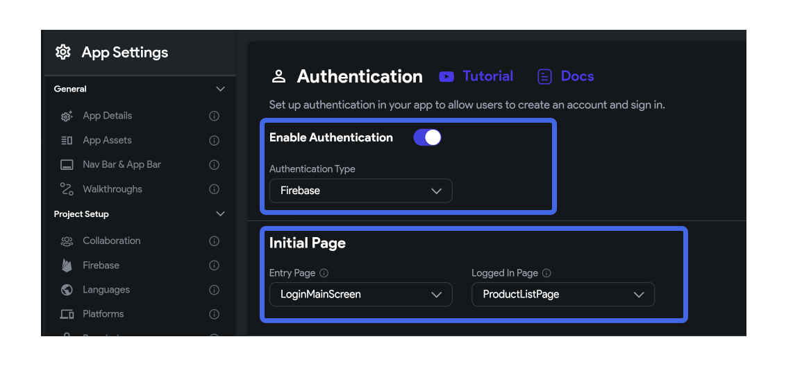Click the info icon next to App Assets

[215, 141]
